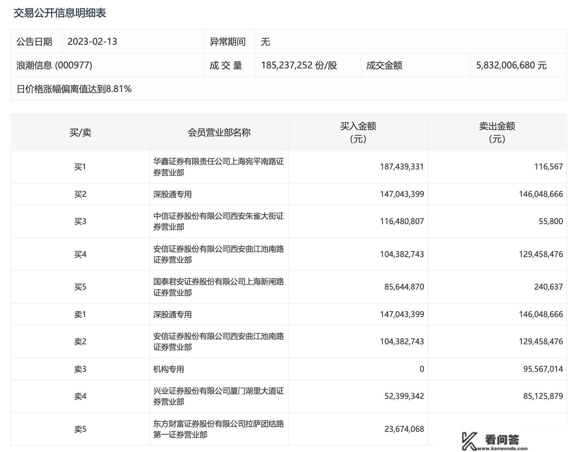The image size is (573, 452).
Task: Select the 买5 row label
Action: [x=80, y=287]
